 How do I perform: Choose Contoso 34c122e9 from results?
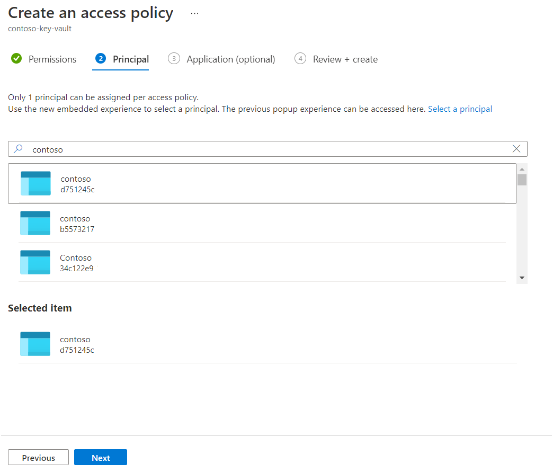(x=262, y=262)
